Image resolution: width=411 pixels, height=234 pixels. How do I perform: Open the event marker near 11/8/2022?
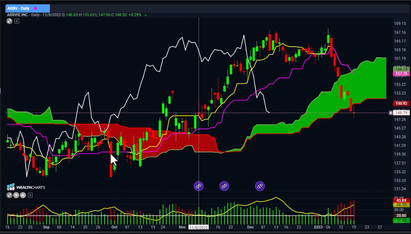[198, 186]
